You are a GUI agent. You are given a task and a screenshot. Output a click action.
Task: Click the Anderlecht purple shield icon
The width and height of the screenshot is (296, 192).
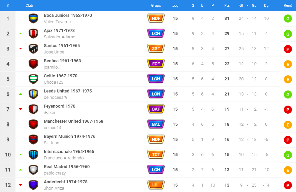(33, 185)
